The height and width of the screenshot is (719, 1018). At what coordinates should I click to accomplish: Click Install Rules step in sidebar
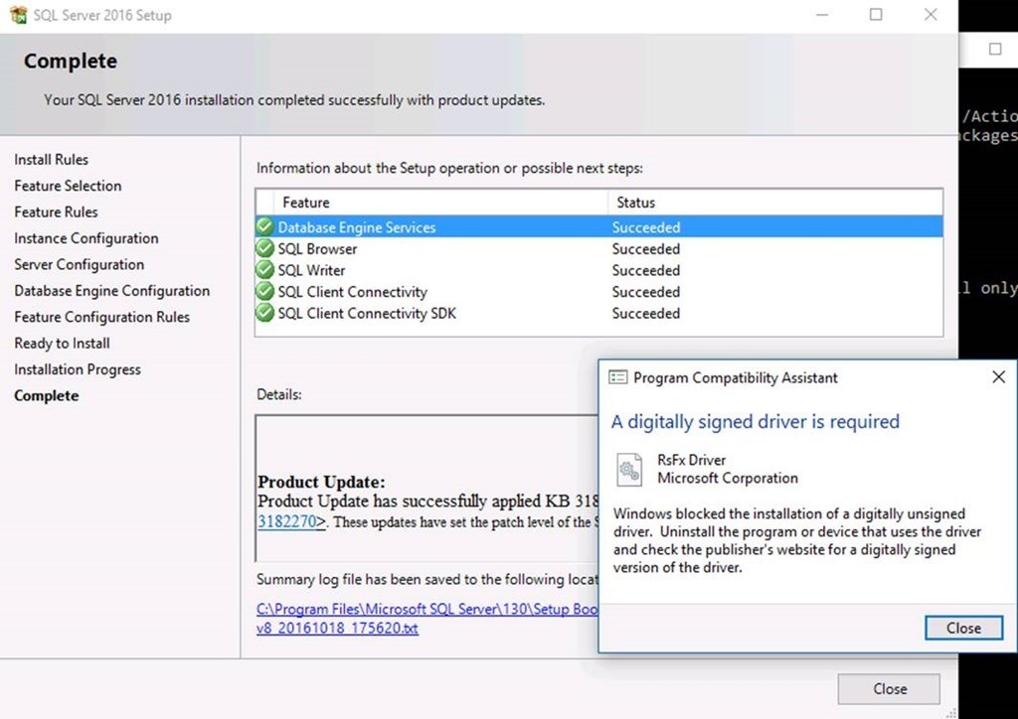(52, 159)
